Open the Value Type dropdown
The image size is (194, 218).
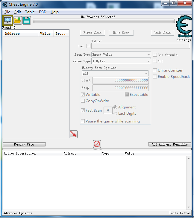(121, 61)
